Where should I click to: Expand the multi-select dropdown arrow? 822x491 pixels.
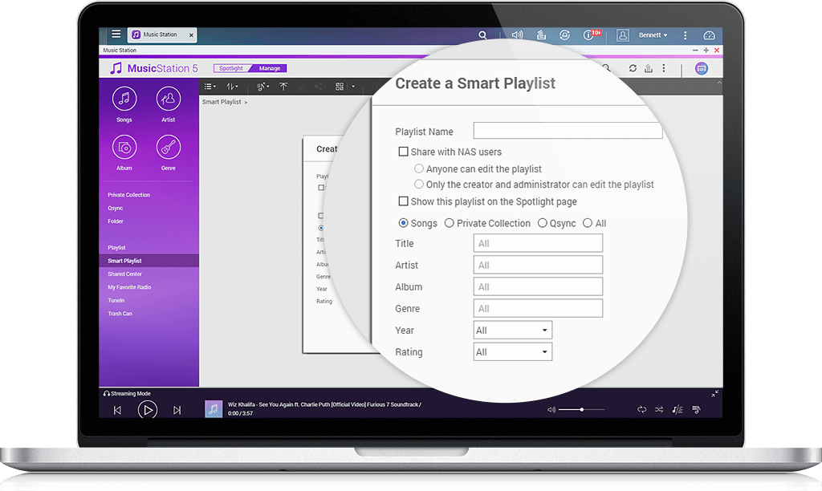[x=353, y=87]
